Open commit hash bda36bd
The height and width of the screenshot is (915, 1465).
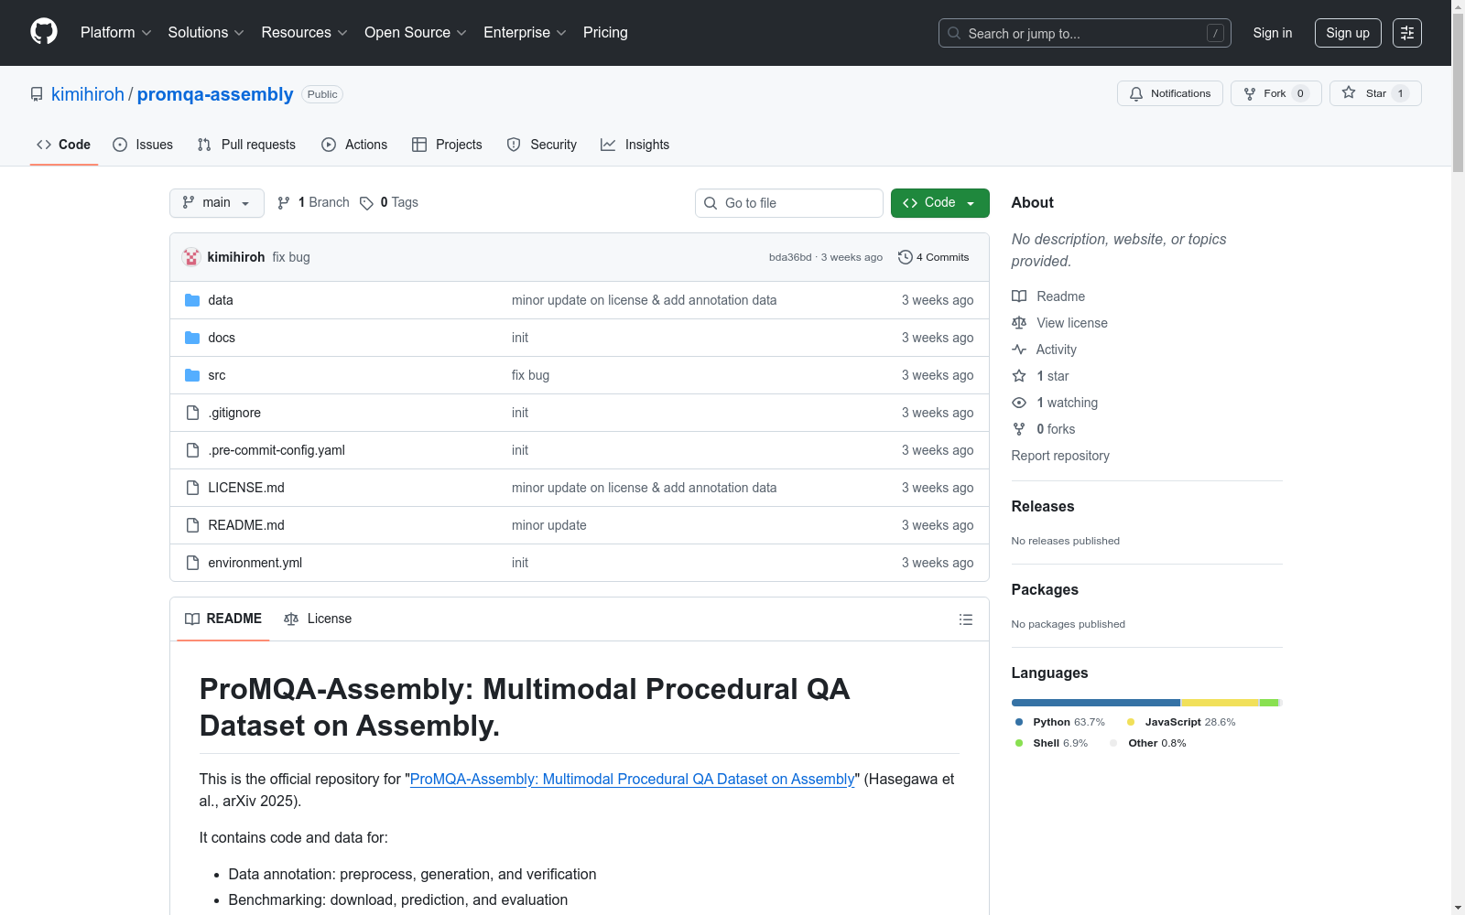(x=790, y=257)
